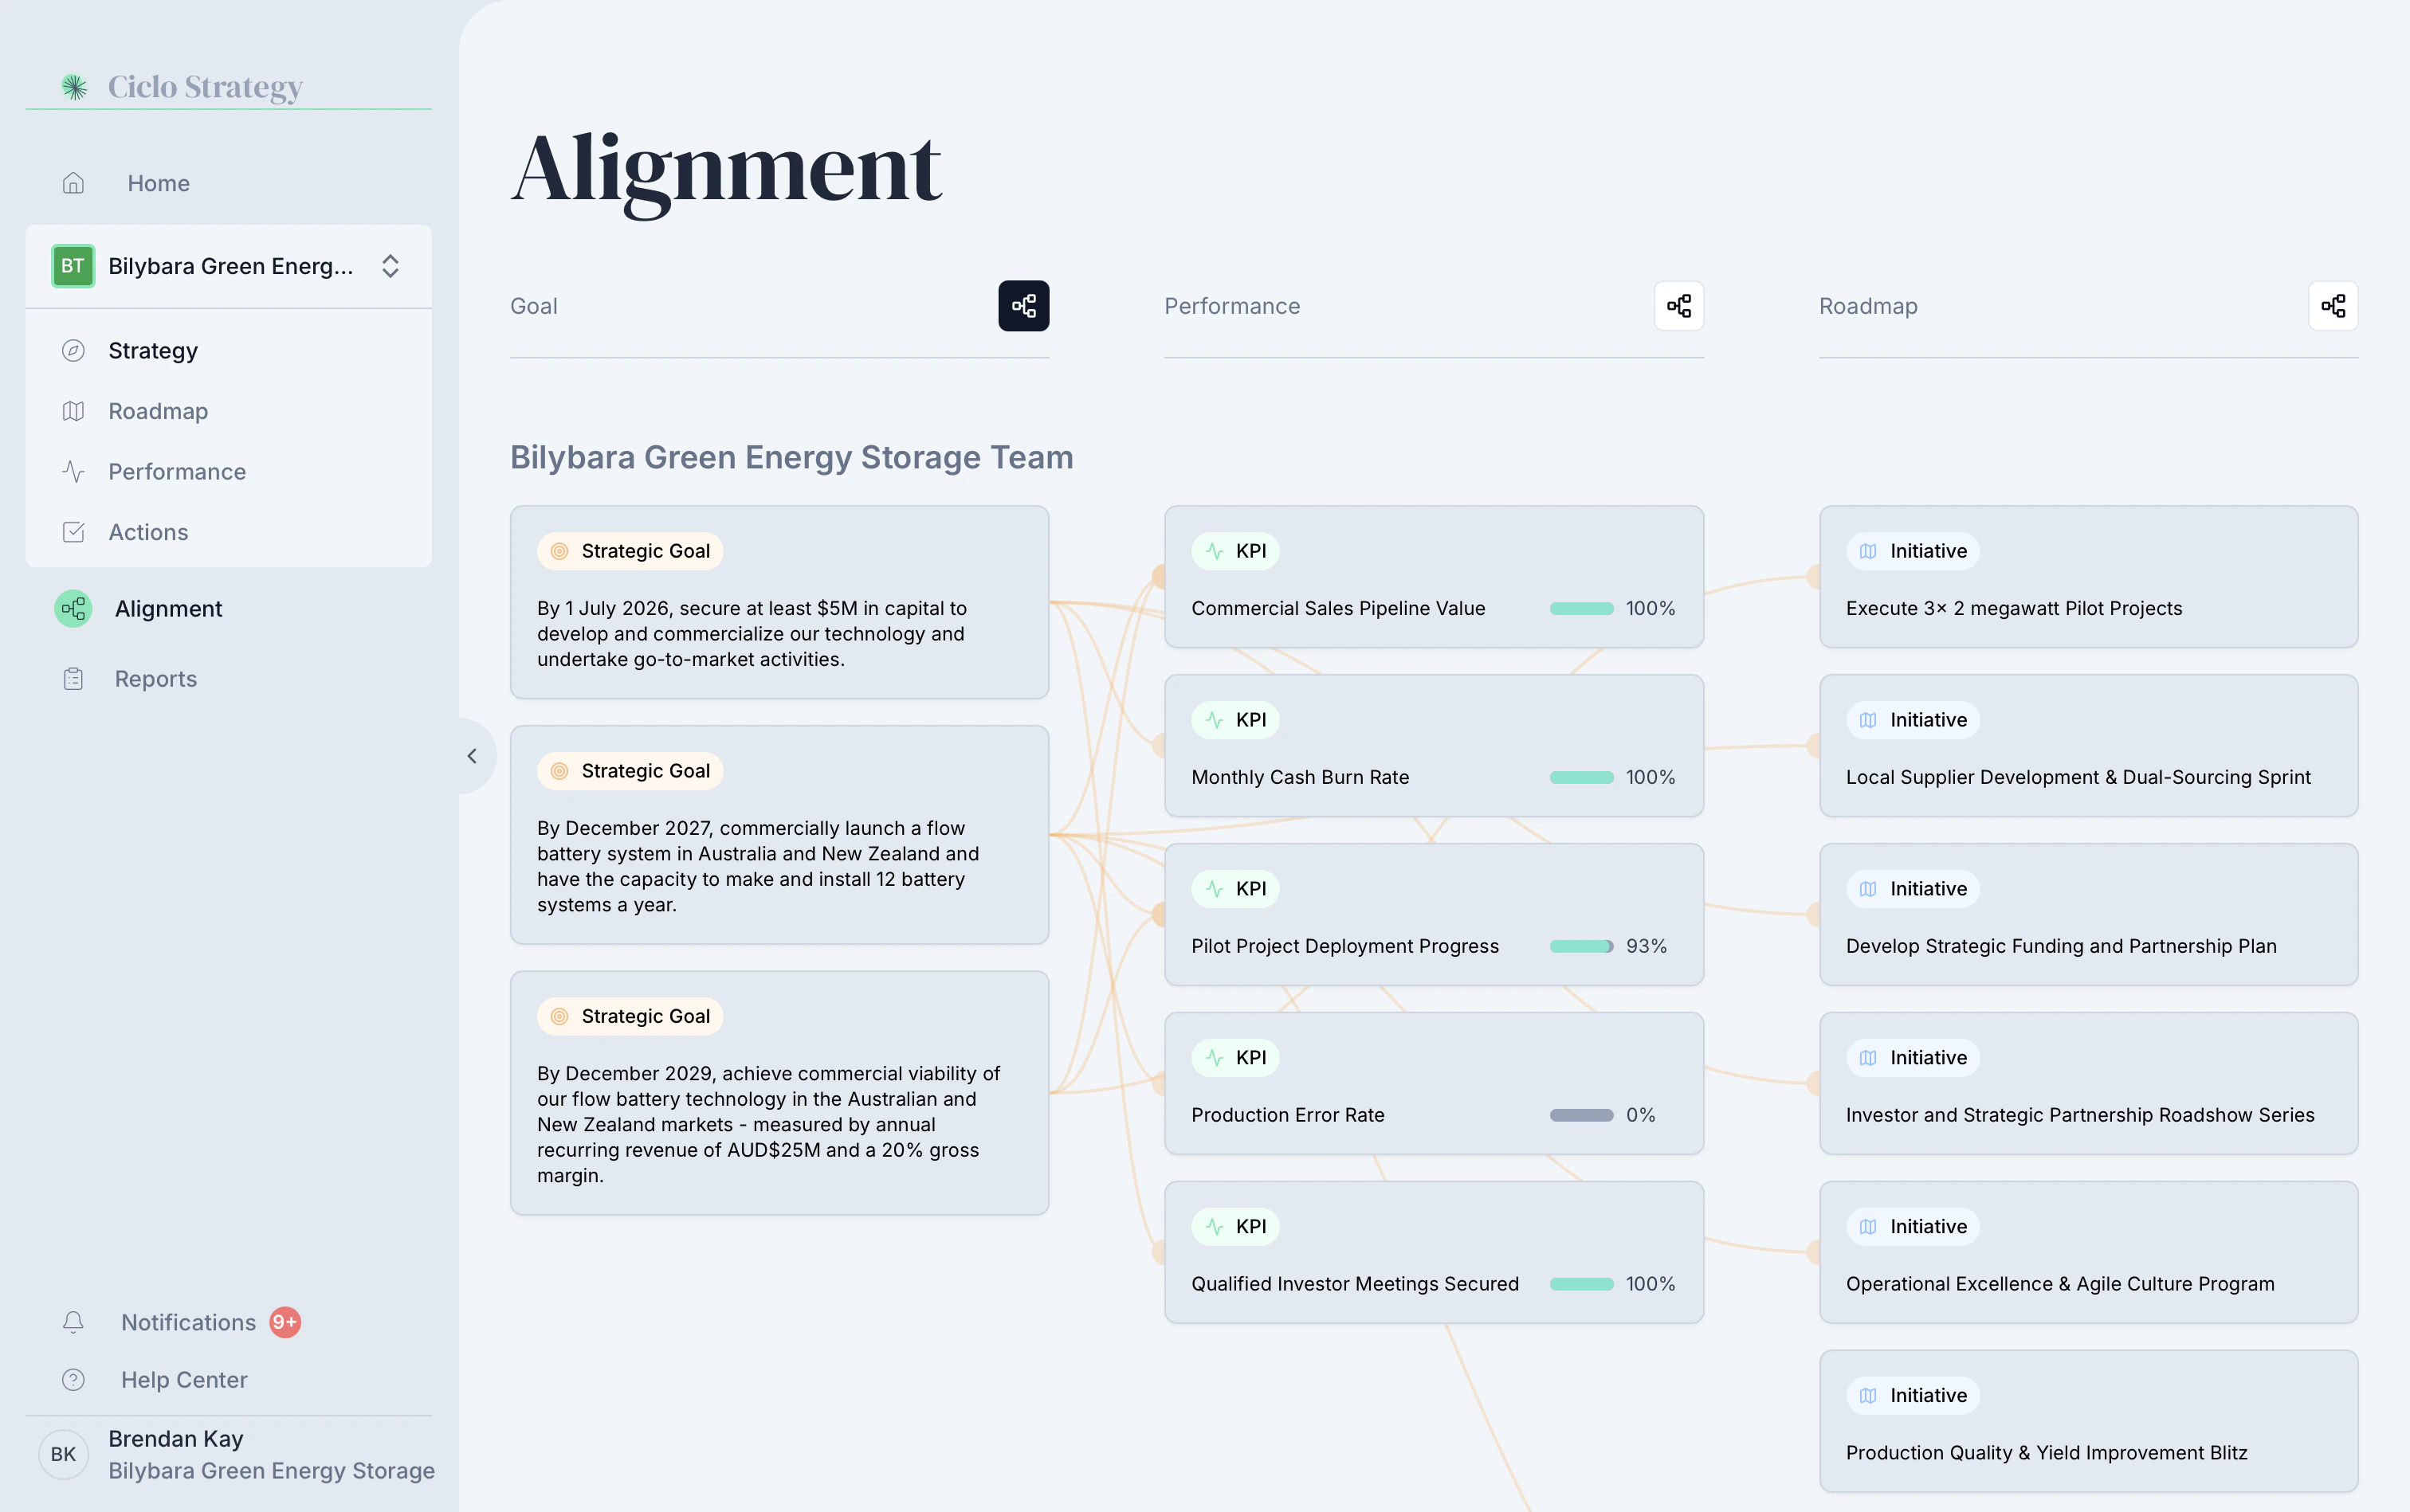2410x1512 pixels.
Task: Collapse the sidebar with the chevron arrow
Action: [x=472, y=756]
